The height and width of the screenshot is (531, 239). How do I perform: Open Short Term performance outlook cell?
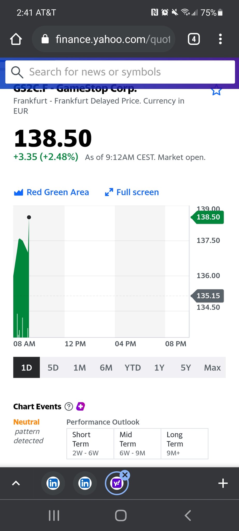(x=90, y=444)
